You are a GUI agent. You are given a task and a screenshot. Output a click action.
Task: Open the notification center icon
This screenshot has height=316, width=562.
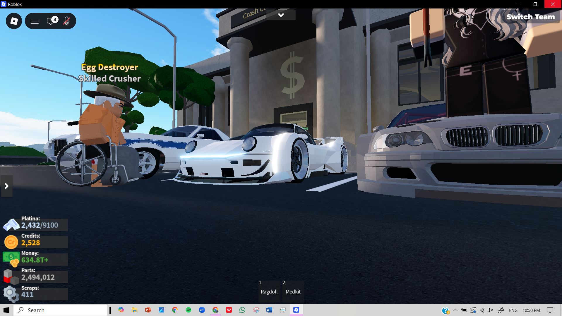click(x=550, y=310)
